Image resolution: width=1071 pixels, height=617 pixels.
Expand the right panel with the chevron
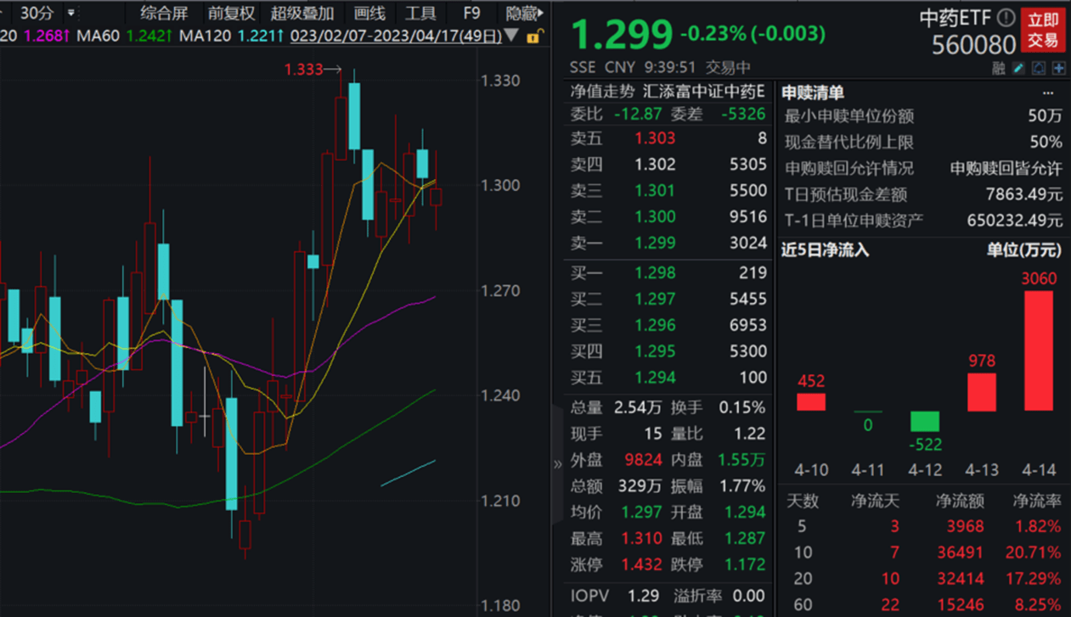(x=556, y=463)
